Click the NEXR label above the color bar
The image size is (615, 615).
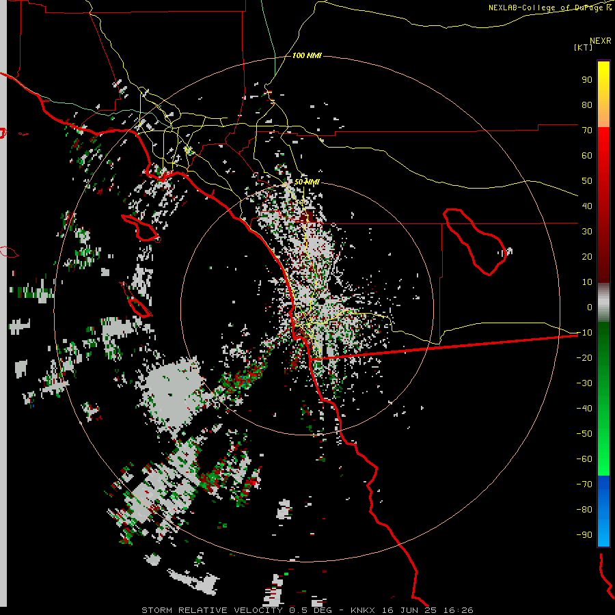click(601, 41)
